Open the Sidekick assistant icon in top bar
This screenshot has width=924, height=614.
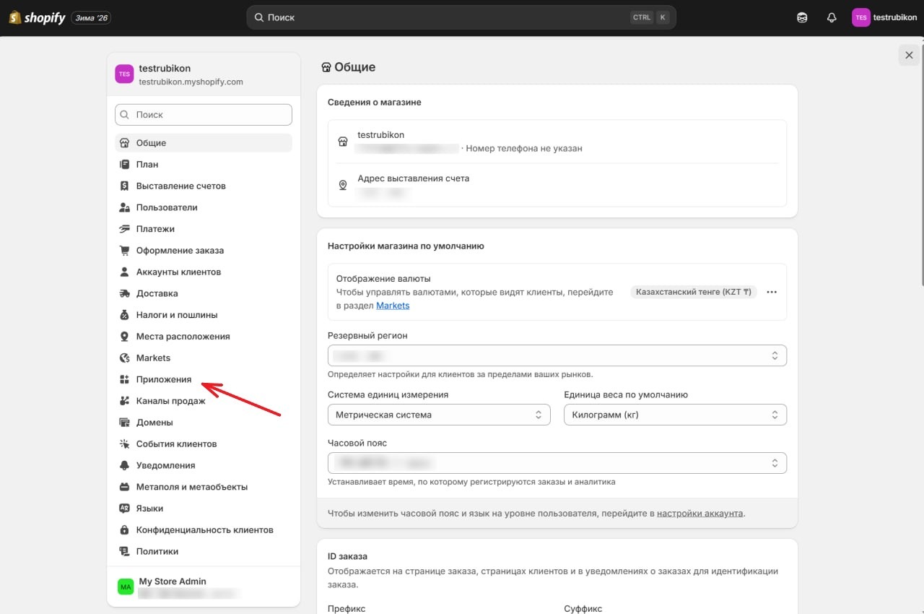[x=802, y=17]
